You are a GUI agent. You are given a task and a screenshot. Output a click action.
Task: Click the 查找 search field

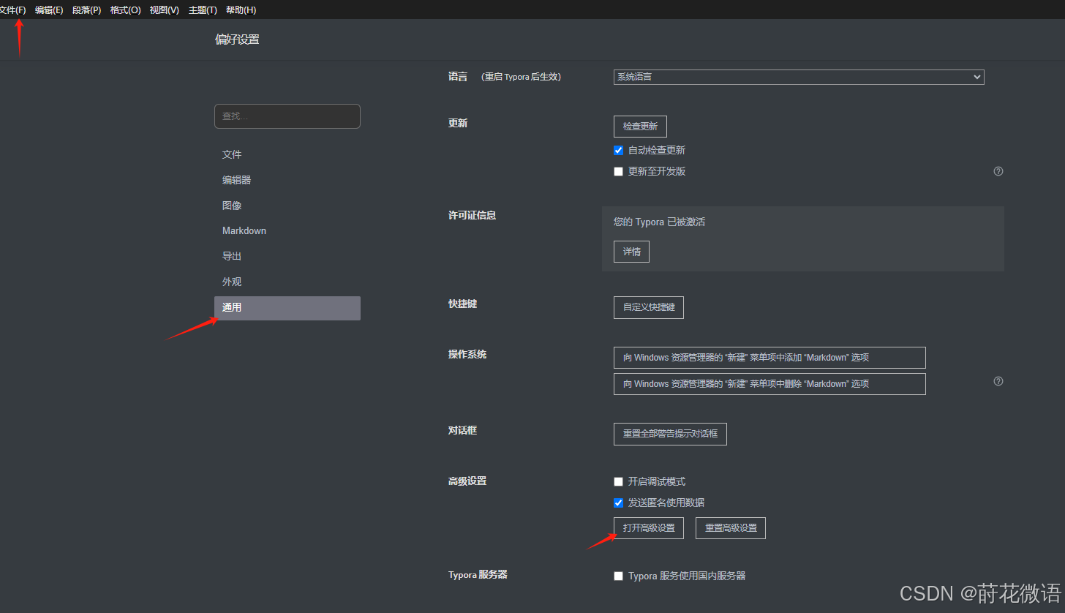tap(287, 116)
